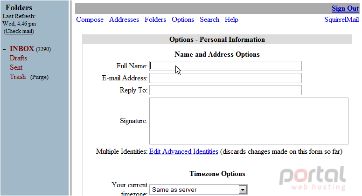Click the Reply To field
Image resolution: width=362 pixels, height=196 pixels.
pos(225,90)
